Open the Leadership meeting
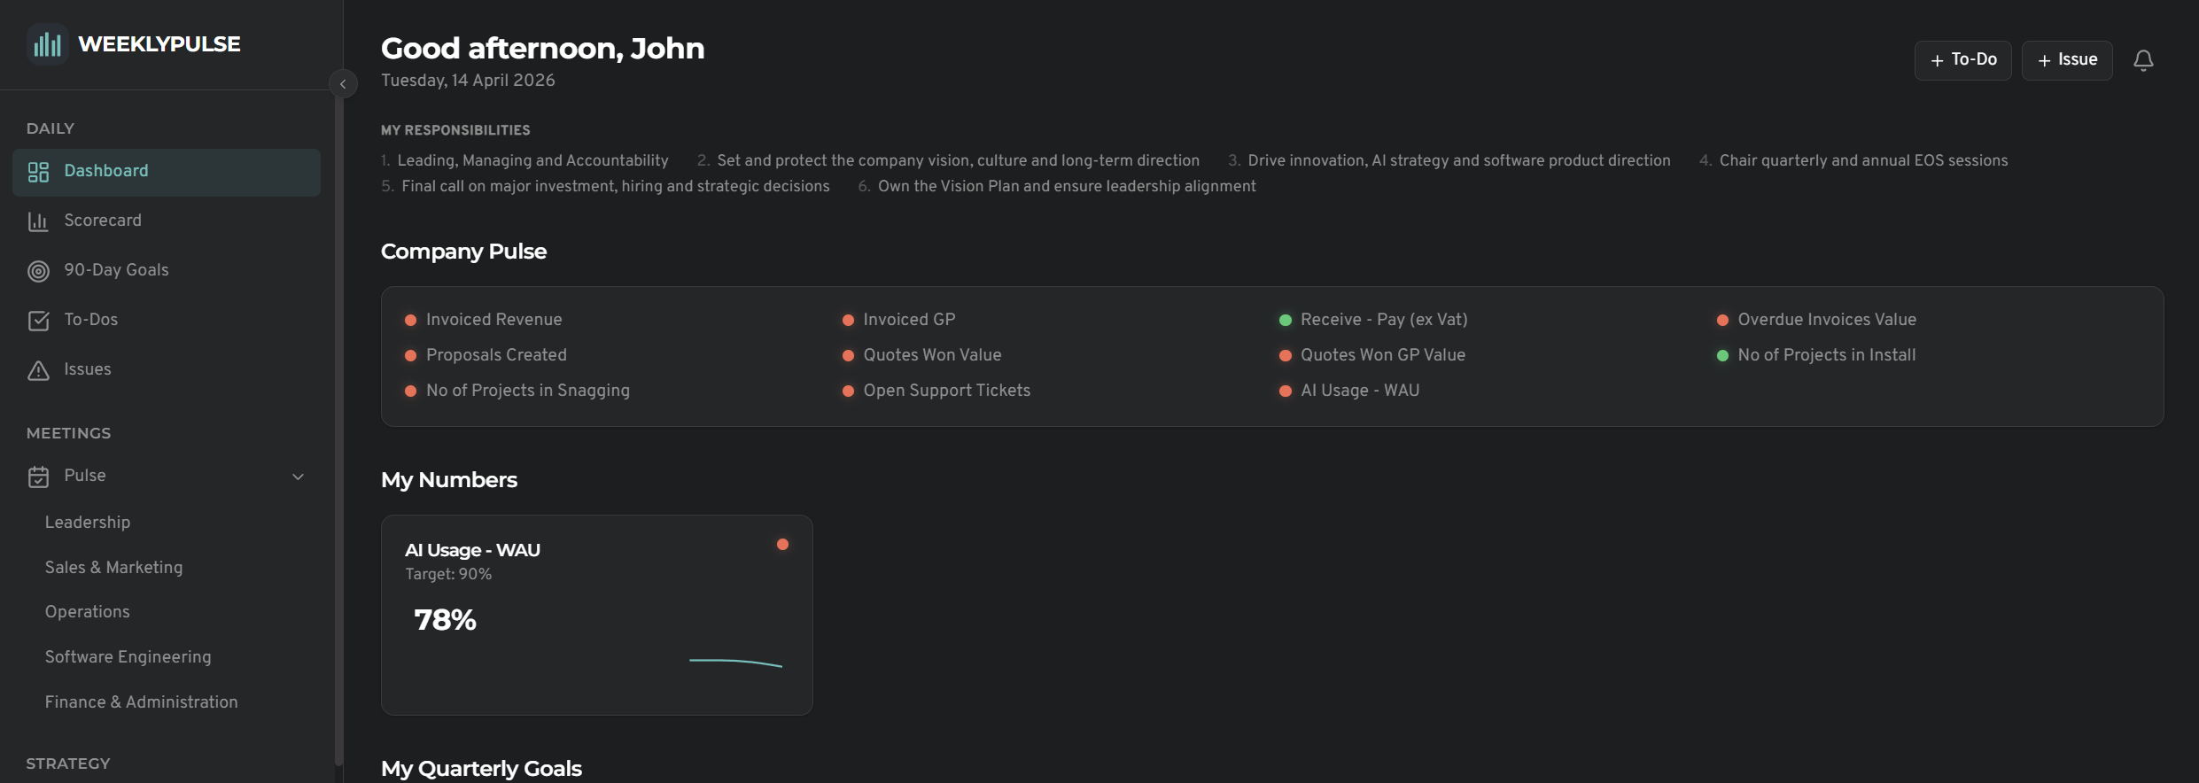2199x783 pixels. click(x=88, y=523)
